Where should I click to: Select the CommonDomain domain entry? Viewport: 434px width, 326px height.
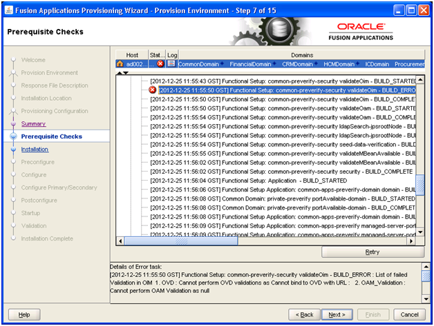[200, 64]
